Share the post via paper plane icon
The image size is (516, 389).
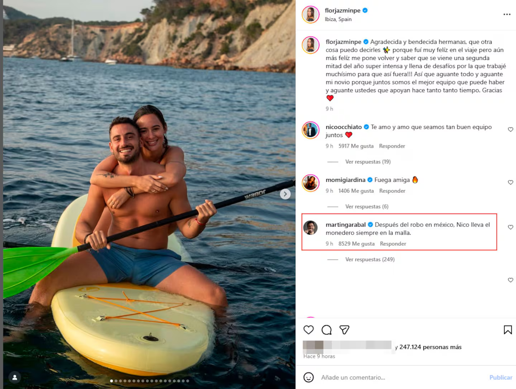(x=344, y=330)
